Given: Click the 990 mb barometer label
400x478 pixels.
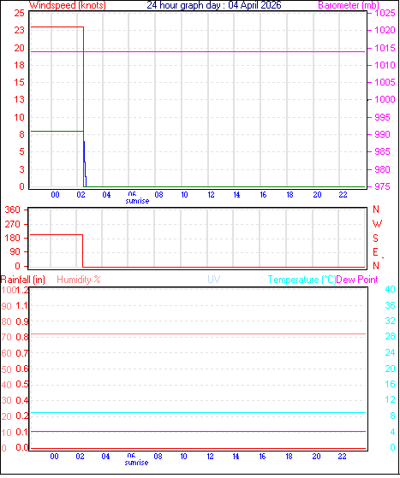Looking at the screenshot, I should coord(383,134).
